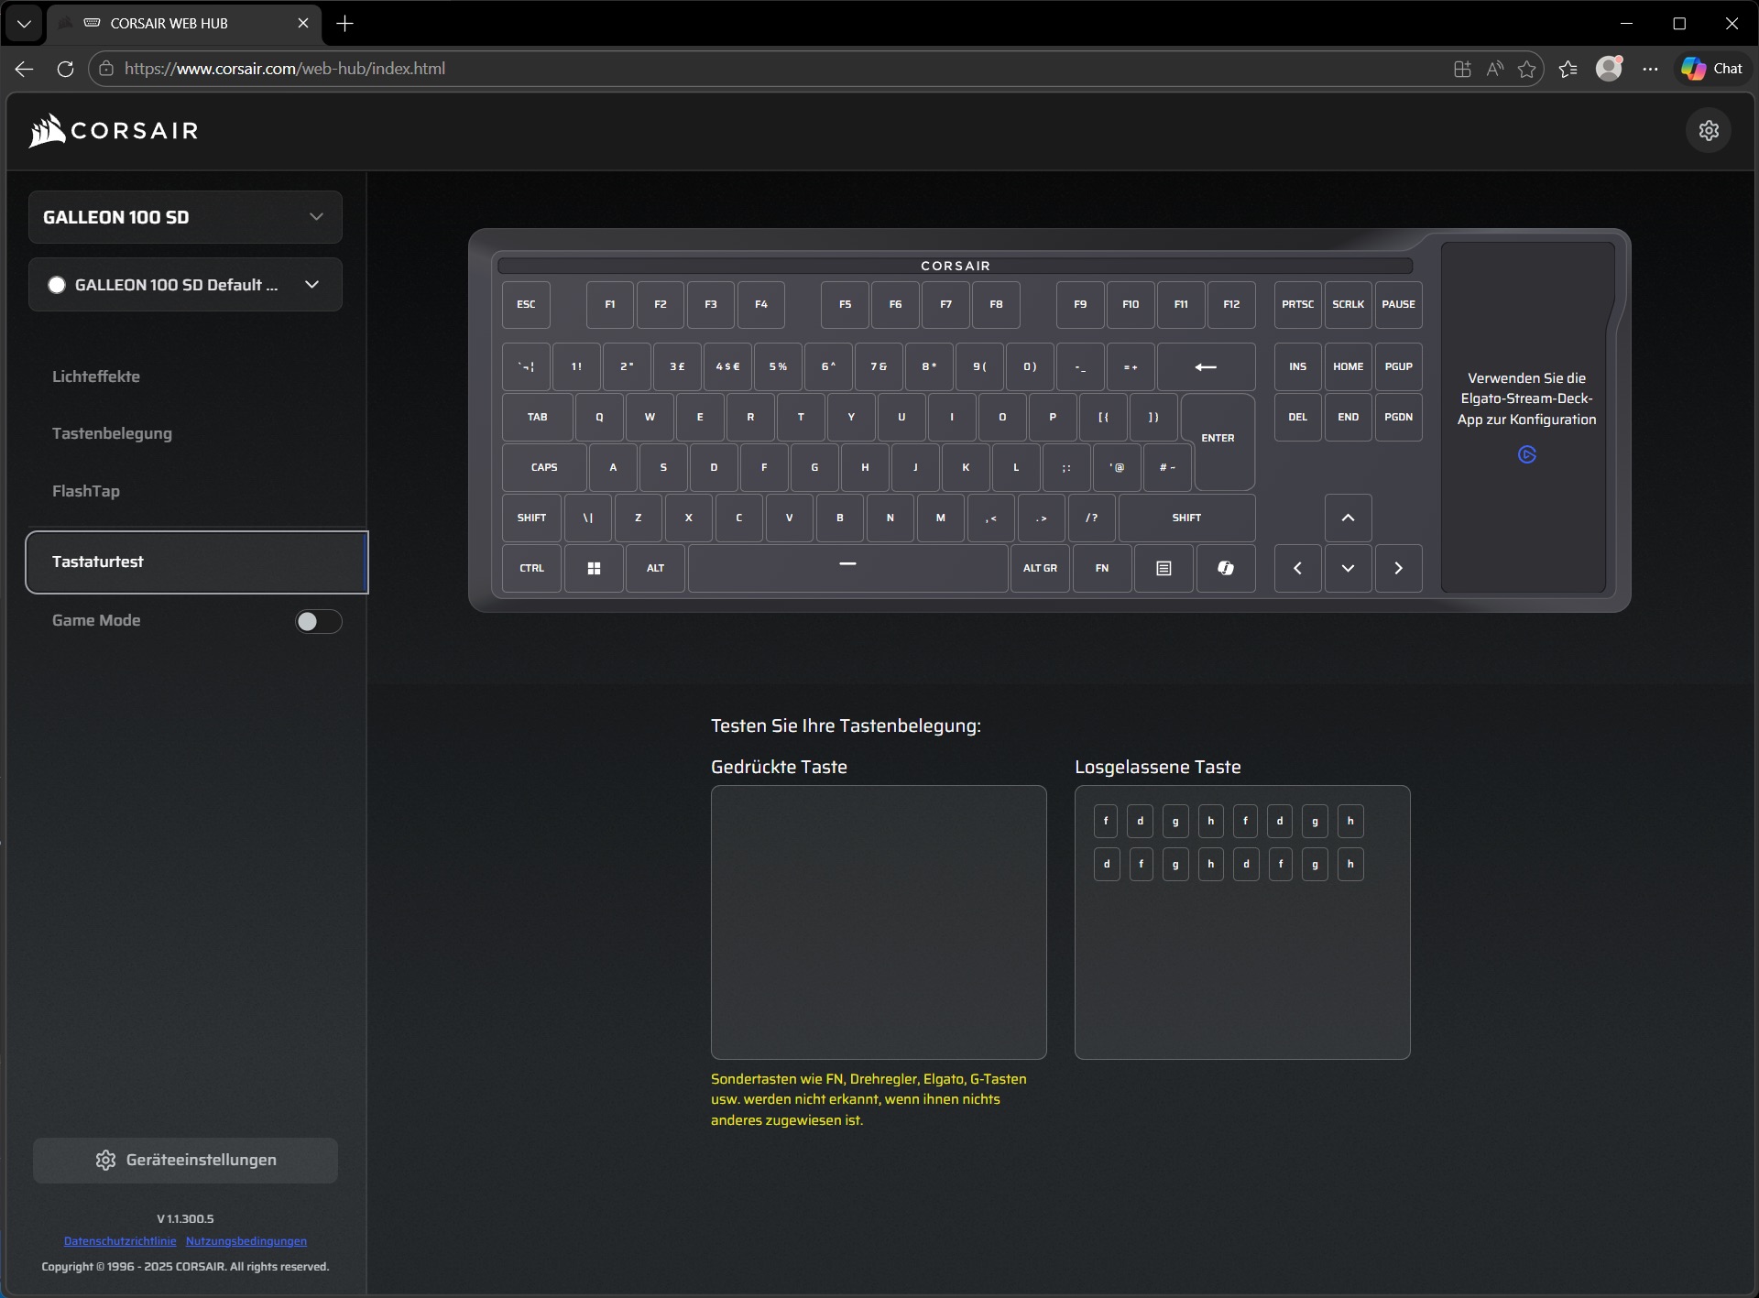Click the Elgato Stream Deck logo icon

tap(1526, 455)
